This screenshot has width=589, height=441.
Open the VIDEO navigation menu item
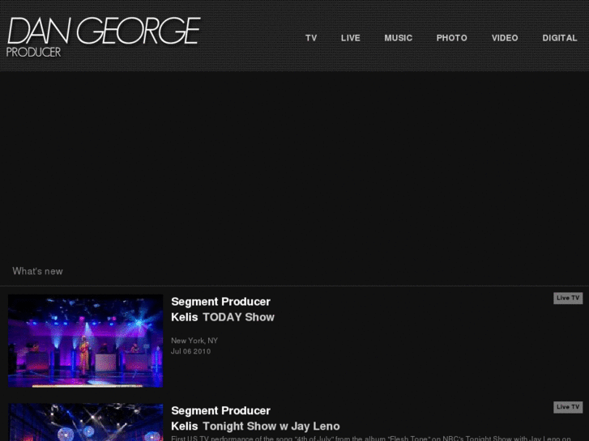505,38
